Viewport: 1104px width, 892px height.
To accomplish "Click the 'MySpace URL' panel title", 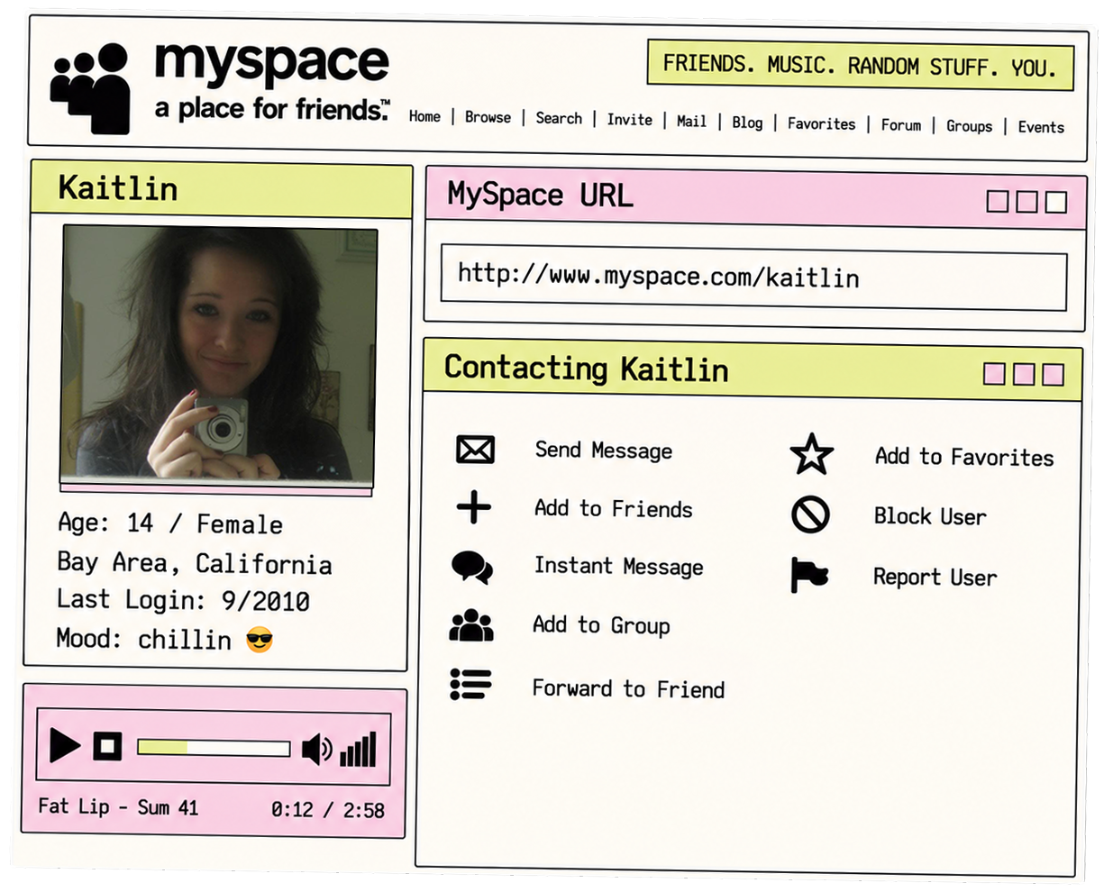I will pos(540,195).
